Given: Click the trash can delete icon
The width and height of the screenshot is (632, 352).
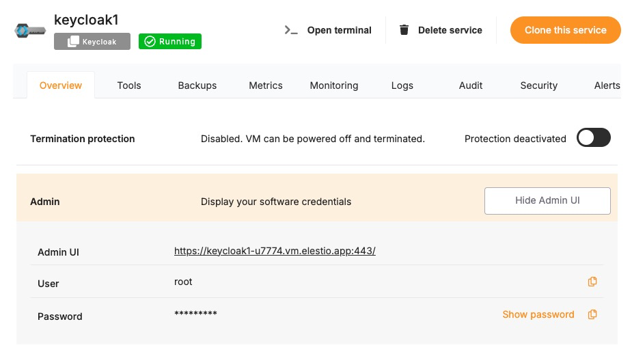Looking at the screenshot, I should pos(404,30).
